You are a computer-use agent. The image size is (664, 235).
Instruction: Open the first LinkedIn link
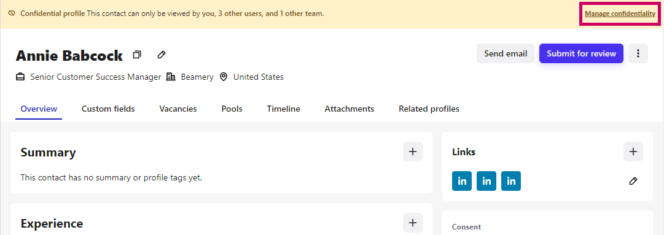[462, 182]
